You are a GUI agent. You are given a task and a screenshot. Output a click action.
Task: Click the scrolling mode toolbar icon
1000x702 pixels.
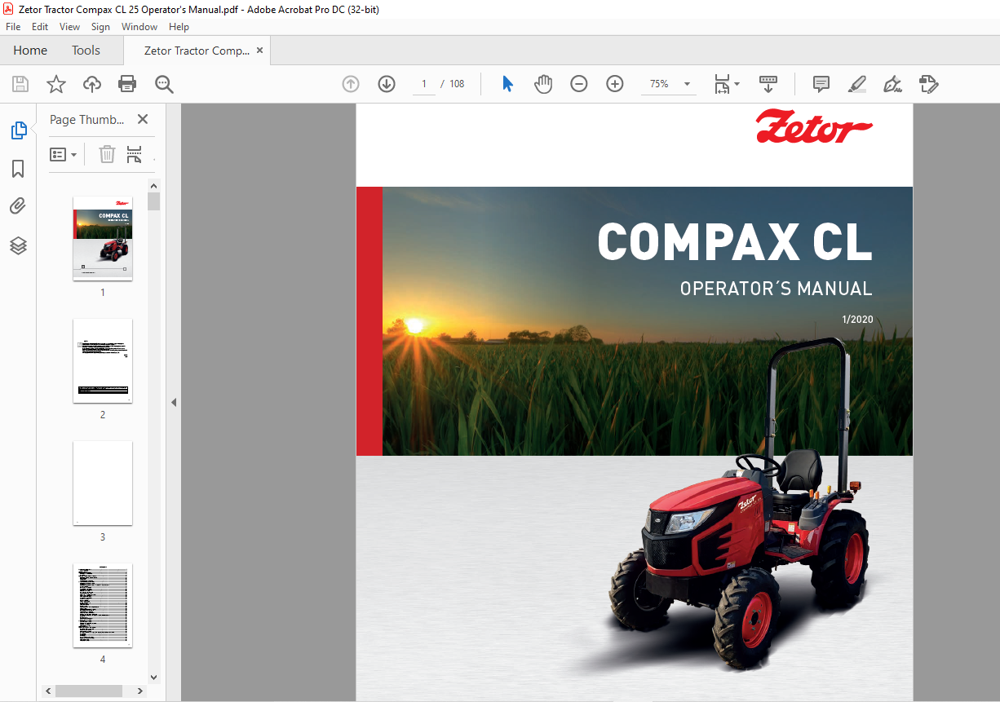pyautogui.click(x=768, y=84)
